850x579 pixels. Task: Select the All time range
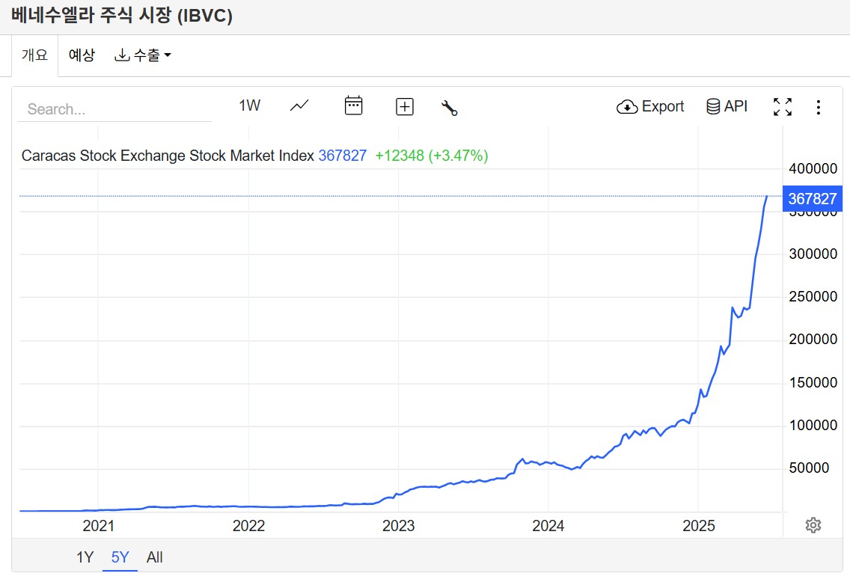(154, 557)
